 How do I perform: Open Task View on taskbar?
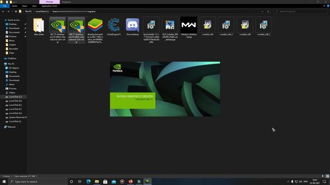[x=79, y=181]
